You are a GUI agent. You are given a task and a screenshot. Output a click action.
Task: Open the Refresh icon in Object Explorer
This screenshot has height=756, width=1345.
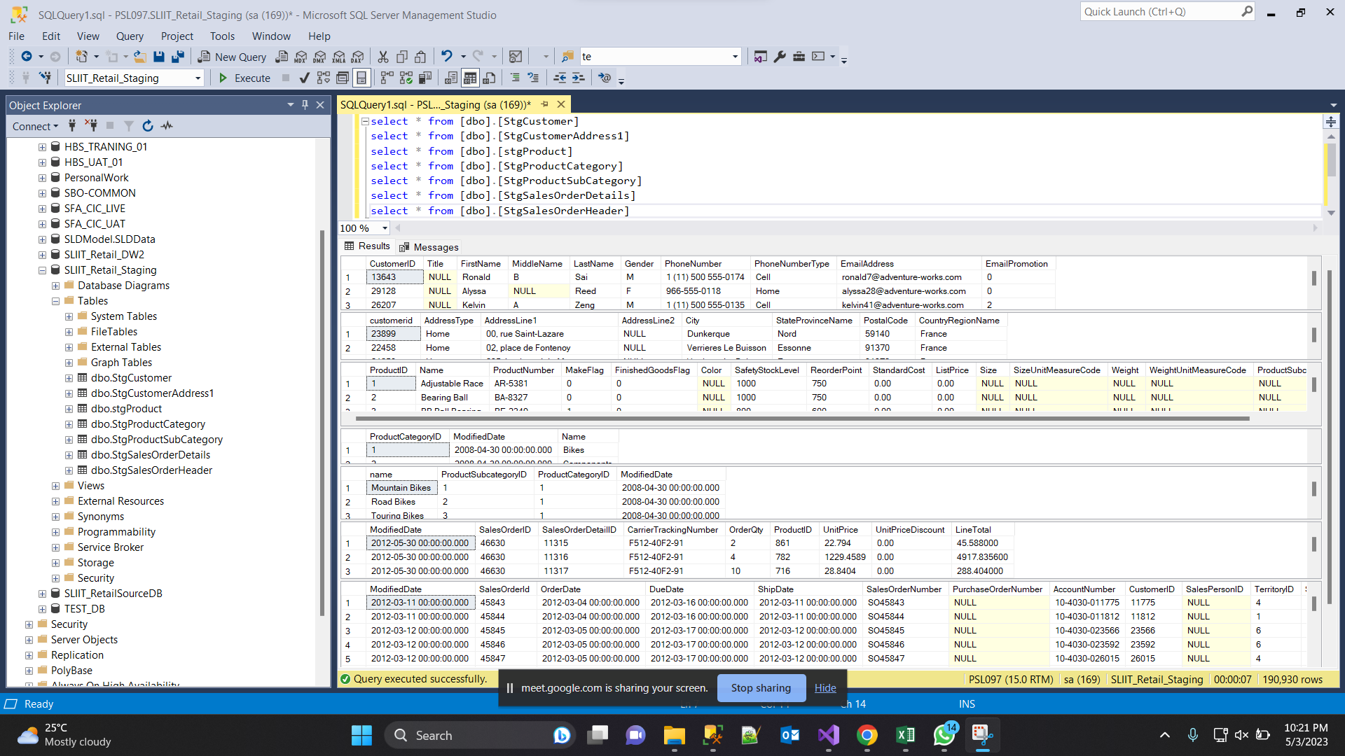coord(148,126)
